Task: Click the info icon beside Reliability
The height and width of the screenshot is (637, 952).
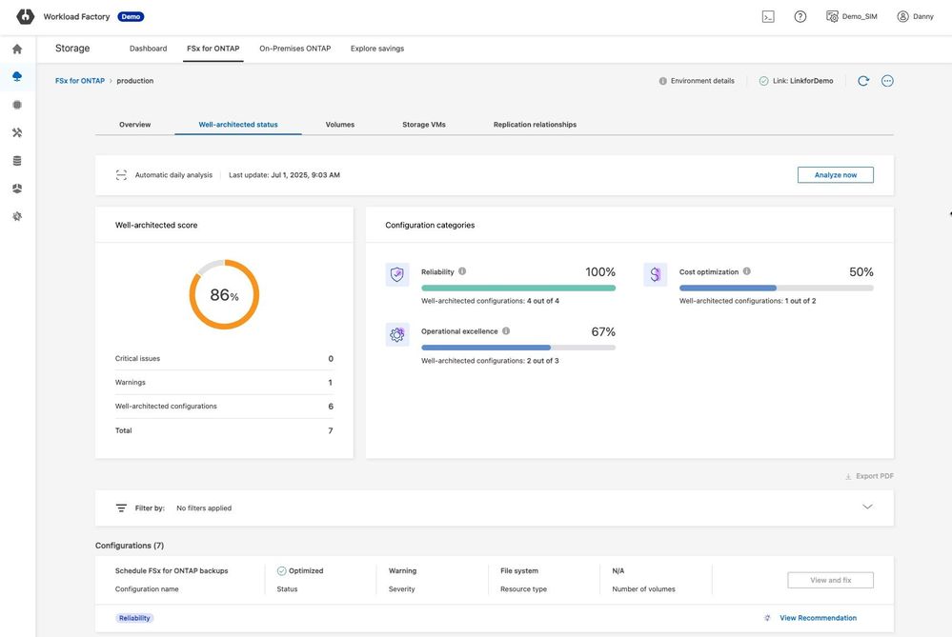Action: pos(462,271)
